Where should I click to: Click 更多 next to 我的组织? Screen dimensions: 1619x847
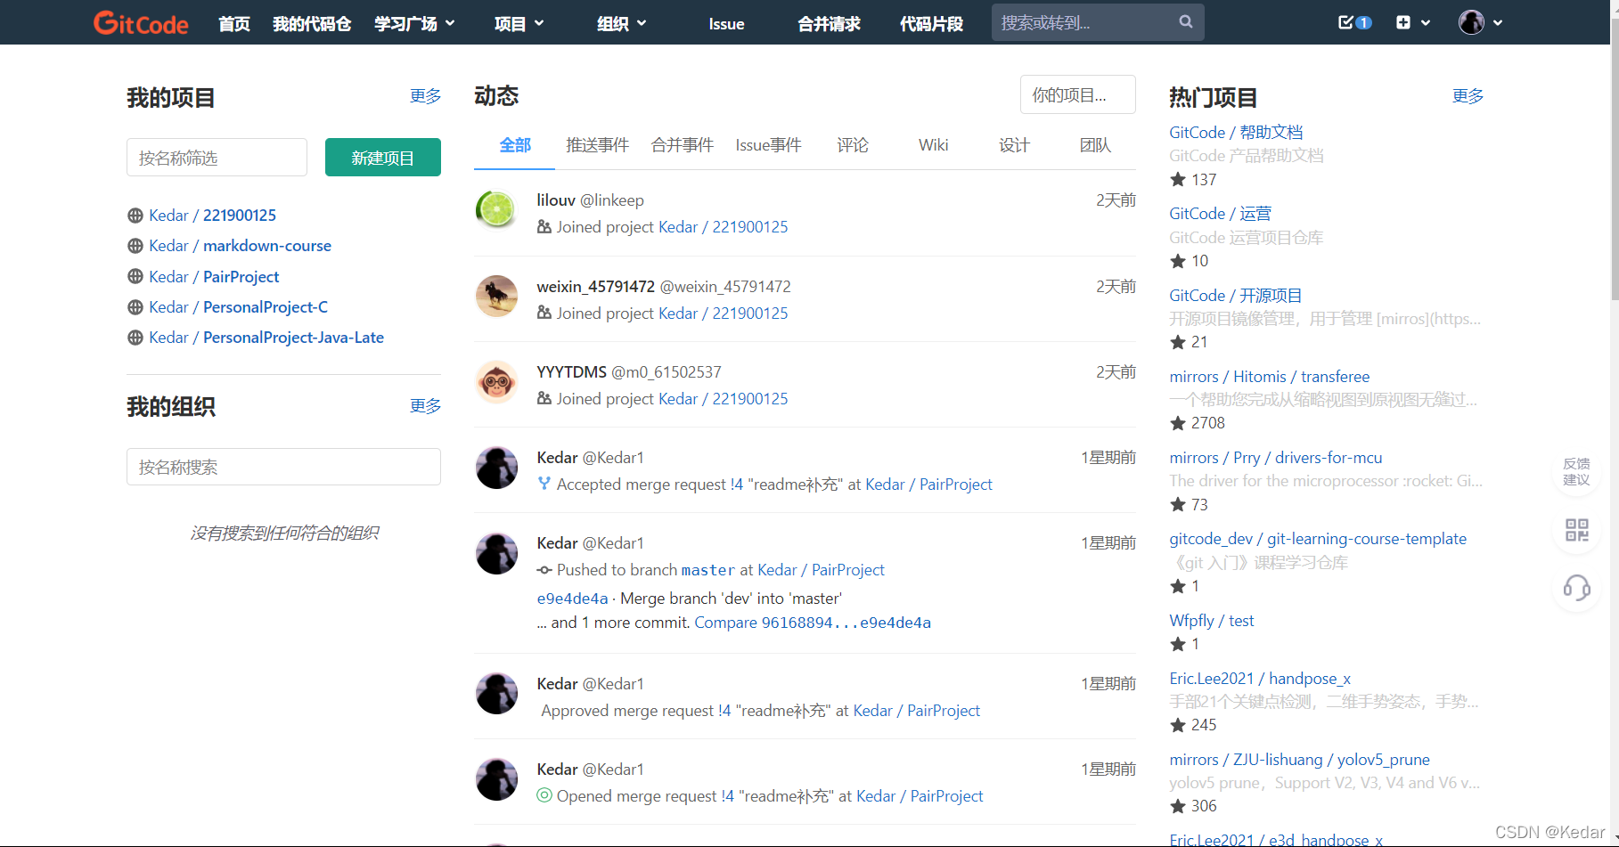coord(425,406)
